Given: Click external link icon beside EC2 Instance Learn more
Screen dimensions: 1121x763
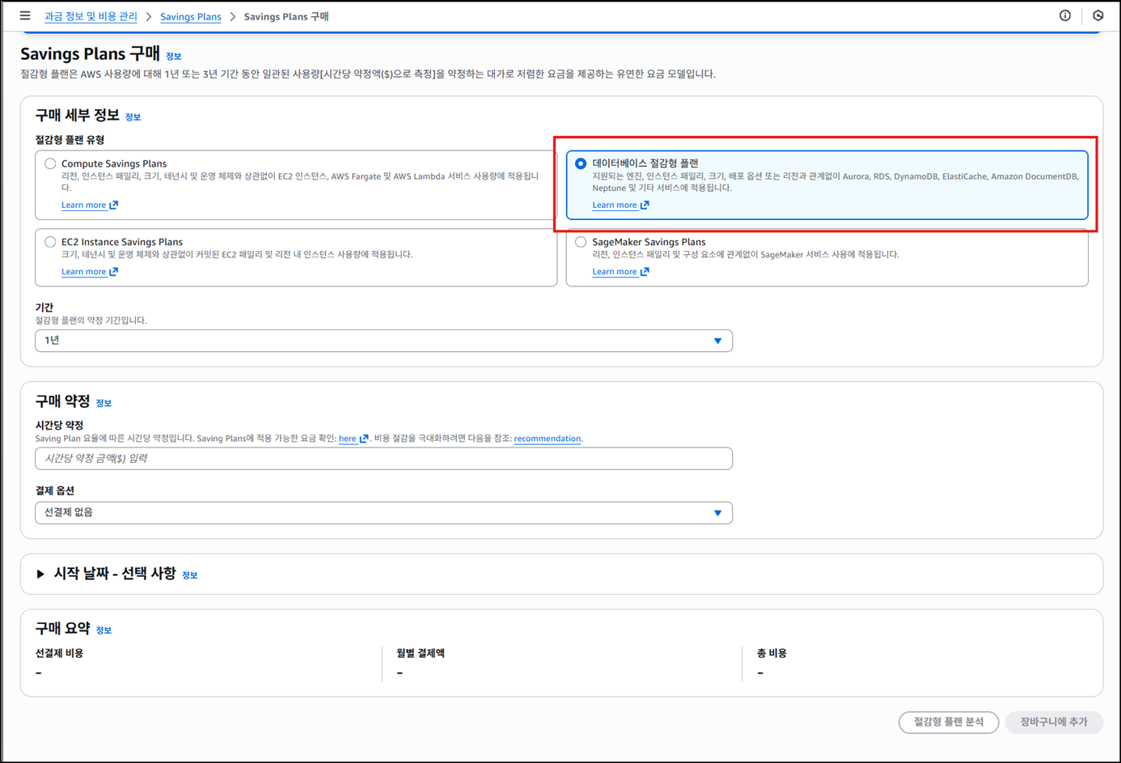Looking at the screenshot, I should [114, 272].
